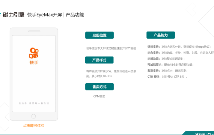Select the 产品能力 button
Image resolution: width=214 pixels, height=135 pixels.
(x=161, y=35)
